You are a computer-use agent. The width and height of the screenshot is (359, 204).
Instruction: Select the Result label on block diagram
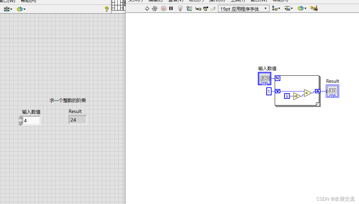(332, 81)
